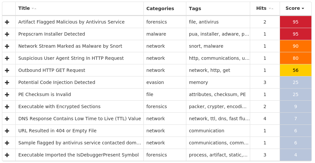Click the orange 90 score for Snort row
This screenshot has width=315, height=163.
295,46
